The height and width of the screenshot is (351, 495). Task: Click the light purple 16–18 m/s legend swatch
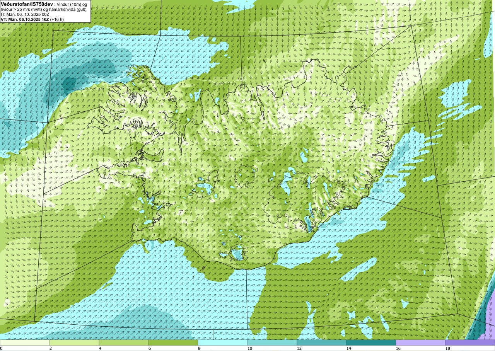(421, 342)
